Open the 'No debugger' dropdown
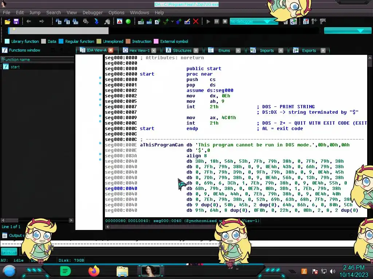The image size is (373, 279). [x=254, y=21]
